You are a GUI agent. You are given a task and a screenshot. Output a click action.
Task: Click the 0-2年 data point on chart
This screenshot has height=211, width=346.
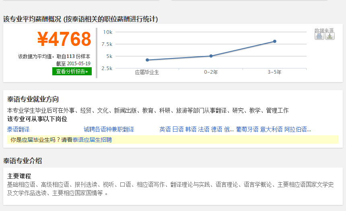[x=211, y=56]
